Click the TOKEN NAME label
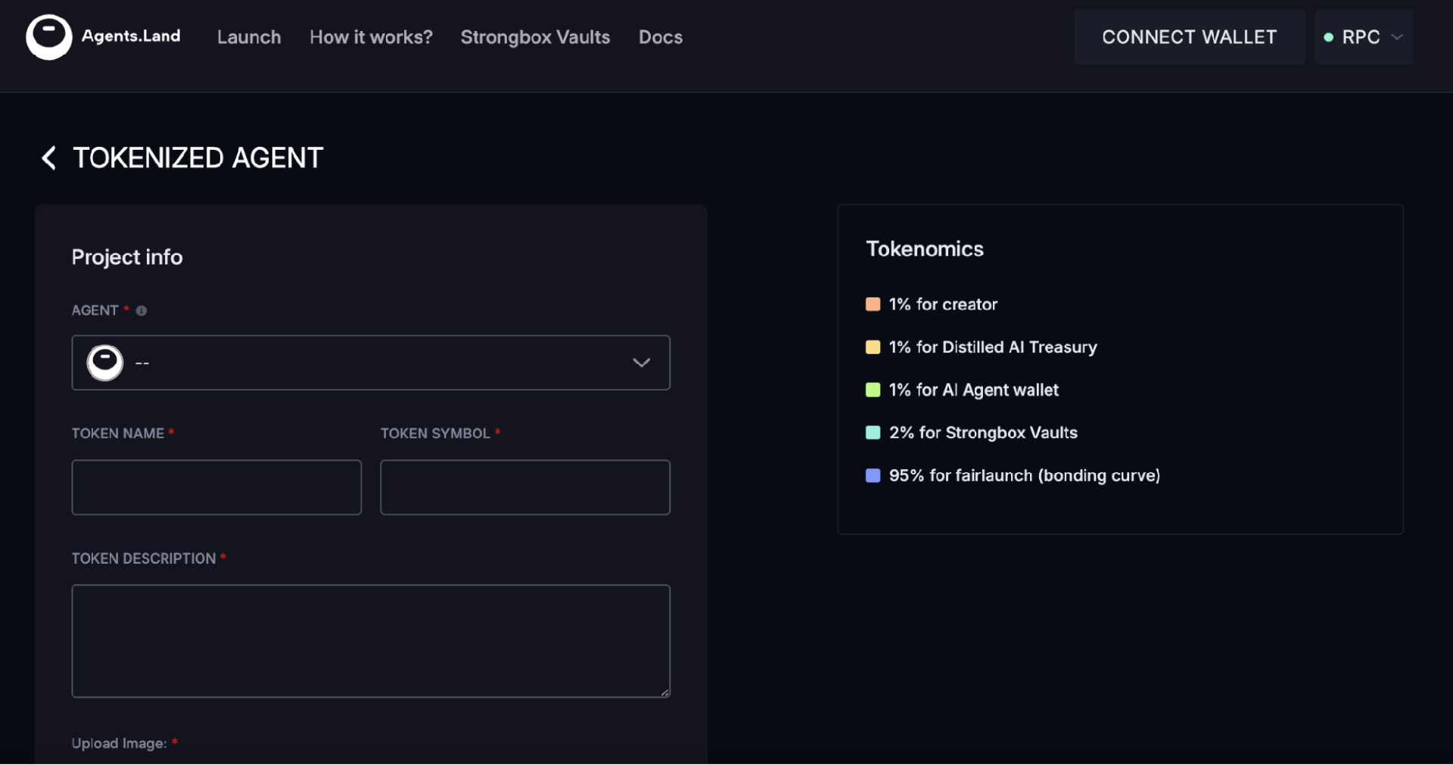Viewport: 1453px width, 765px height. (x=118, y=434)
